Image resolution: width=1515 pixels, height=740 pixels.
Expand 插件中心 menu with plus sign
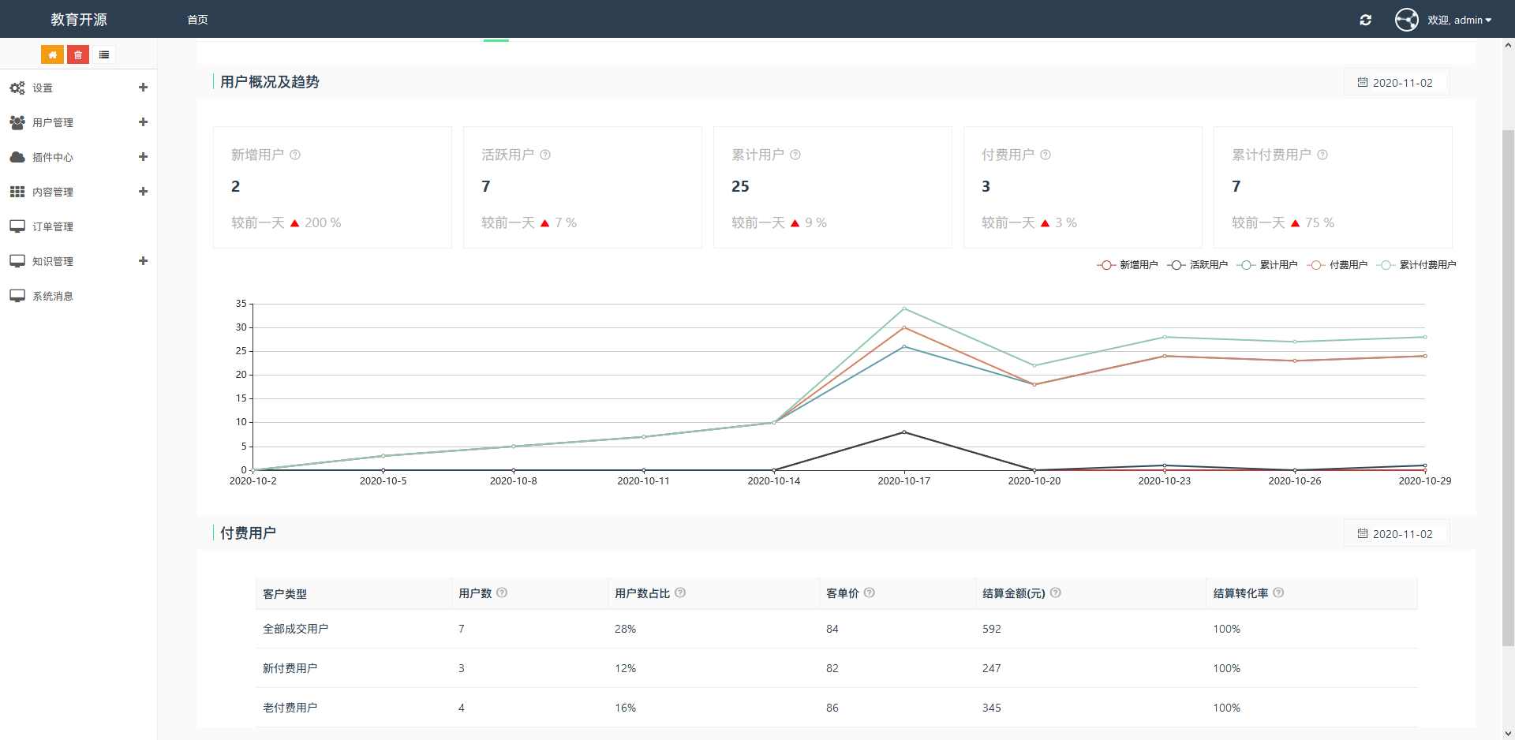pyautogui.click(x=143, y=157)
